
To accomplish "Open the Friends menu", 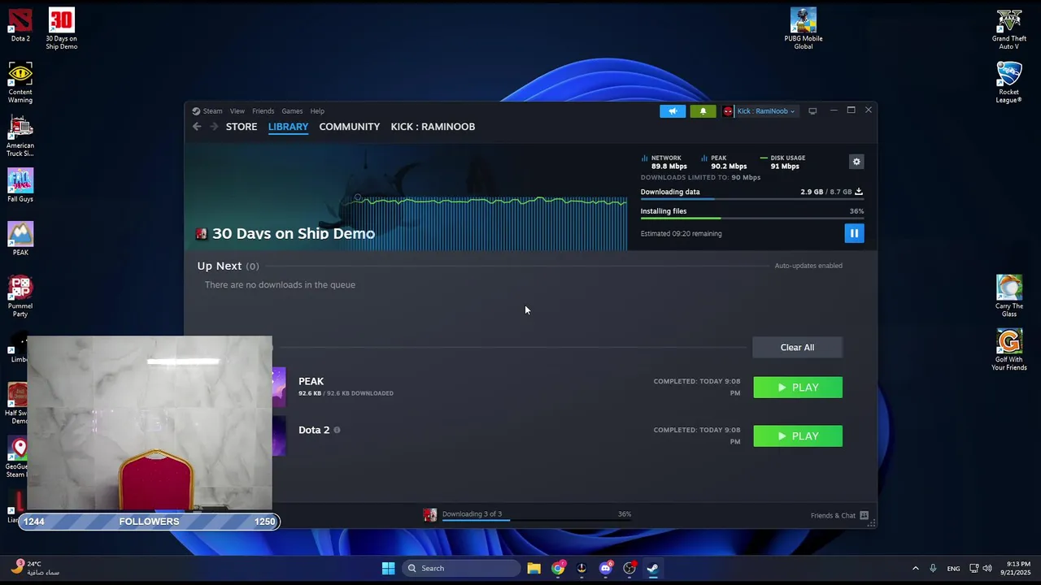I will [263, 111].
